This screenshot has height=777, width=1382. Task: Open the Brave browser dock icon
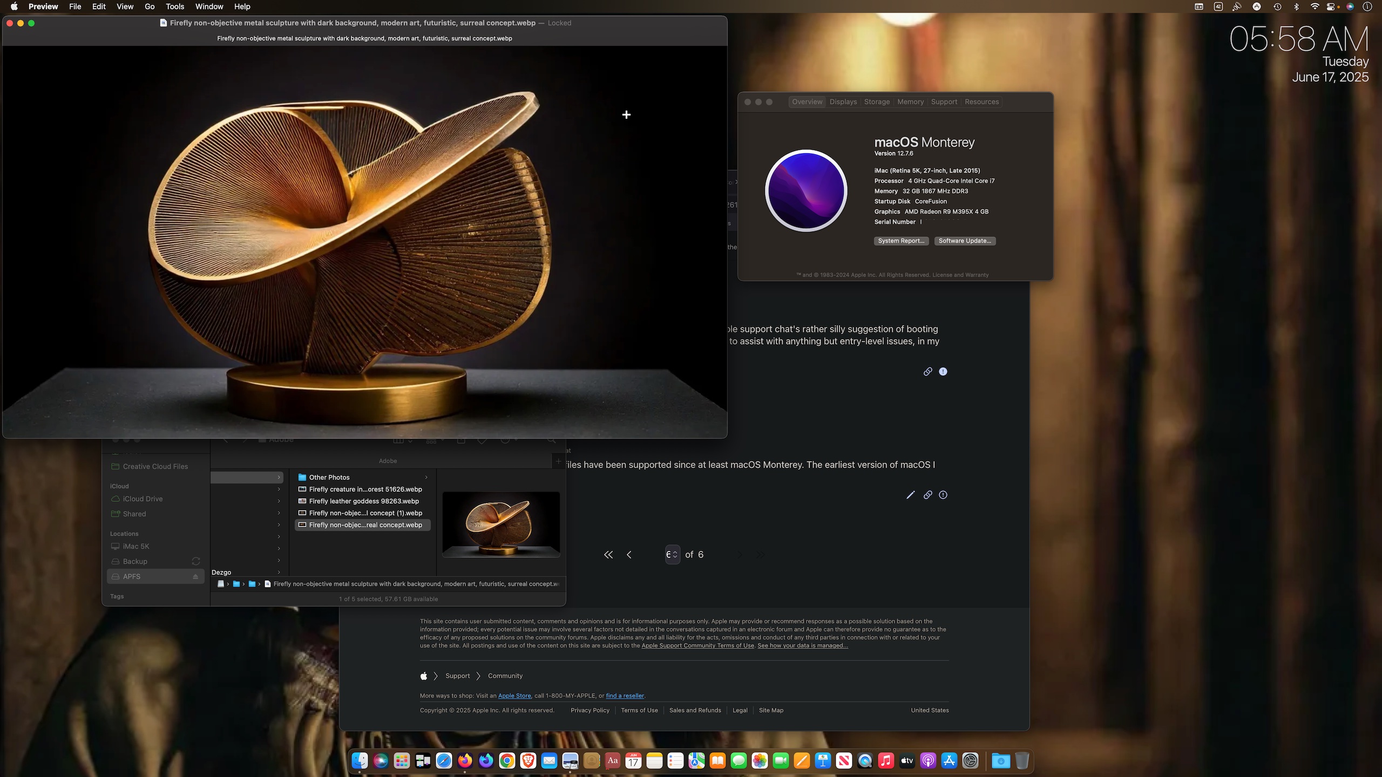point(528,761)
